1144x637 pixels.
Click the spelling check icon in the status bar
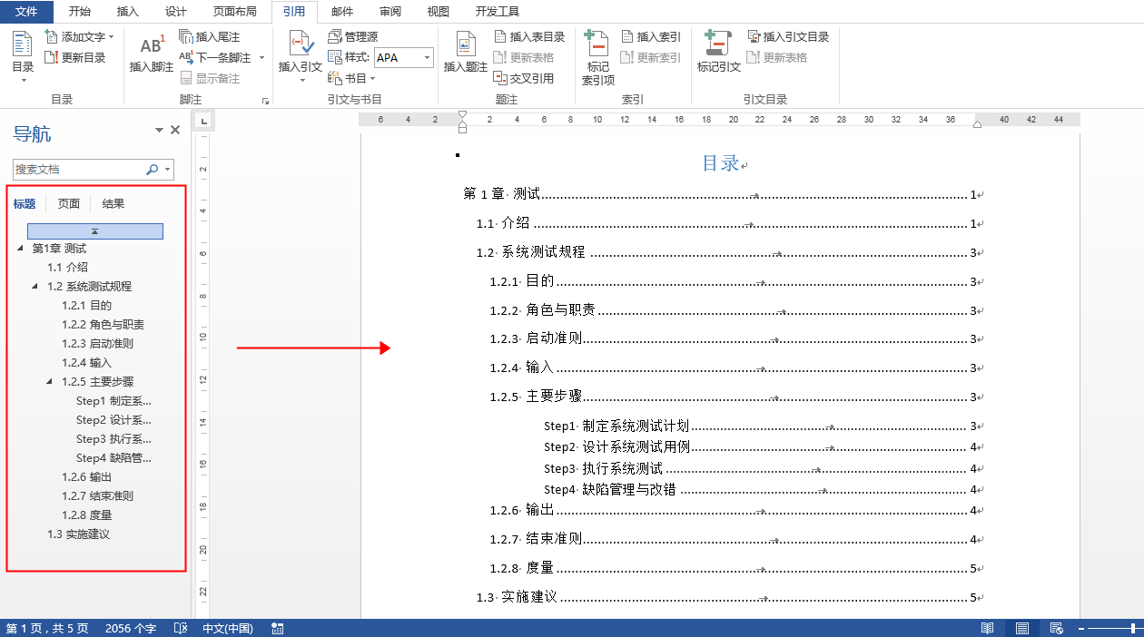[x=181, y=628]
